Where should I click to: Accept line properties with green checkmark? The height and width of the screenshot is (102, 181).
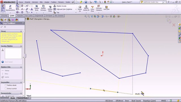tap(2, 27)
